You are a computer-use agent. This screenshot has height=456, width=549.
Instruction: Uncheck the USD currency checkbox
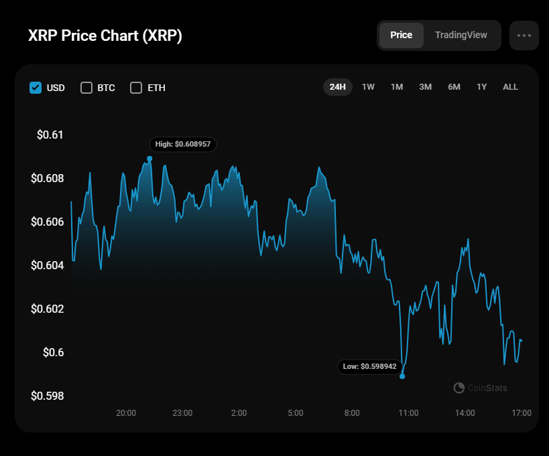[36, 88]
